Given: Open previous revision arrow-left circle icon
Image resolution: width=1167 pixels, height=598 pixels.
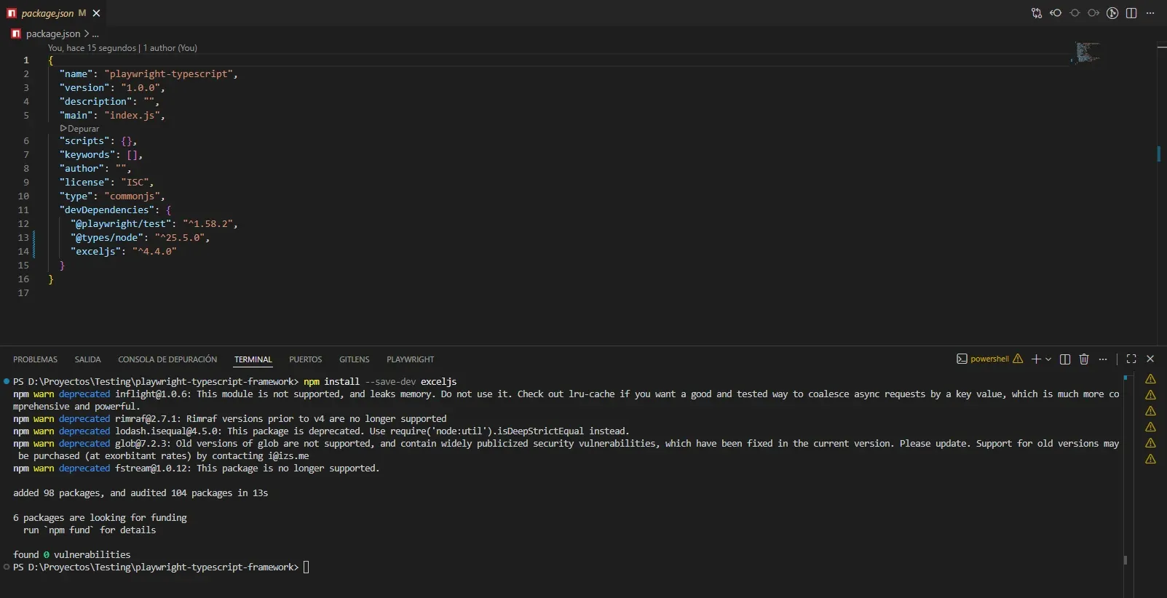Looking at the screenshot, I should click(1056, 13).
